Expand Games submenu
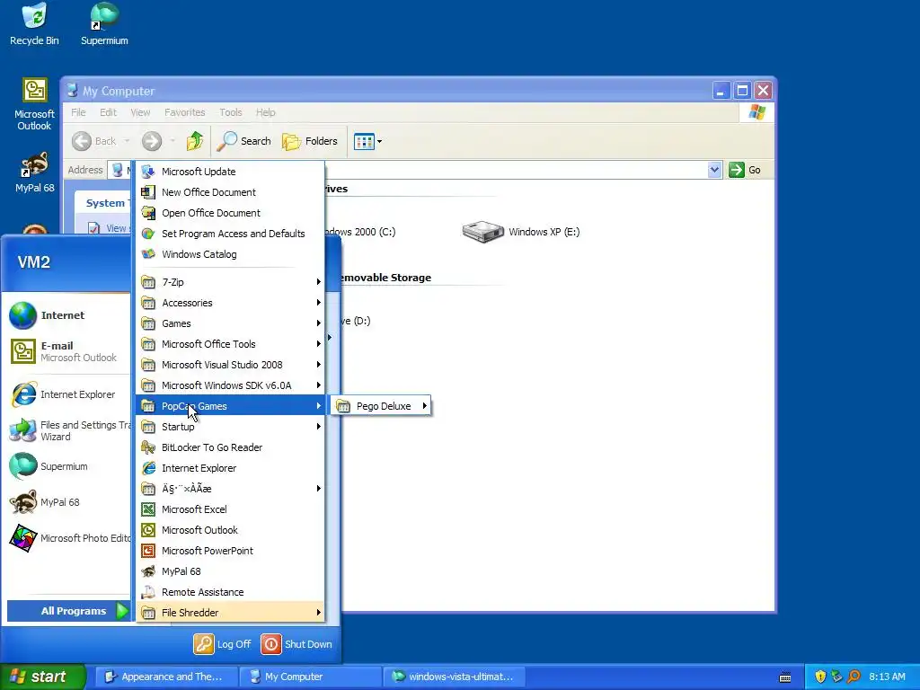 [x=230, y=323]
